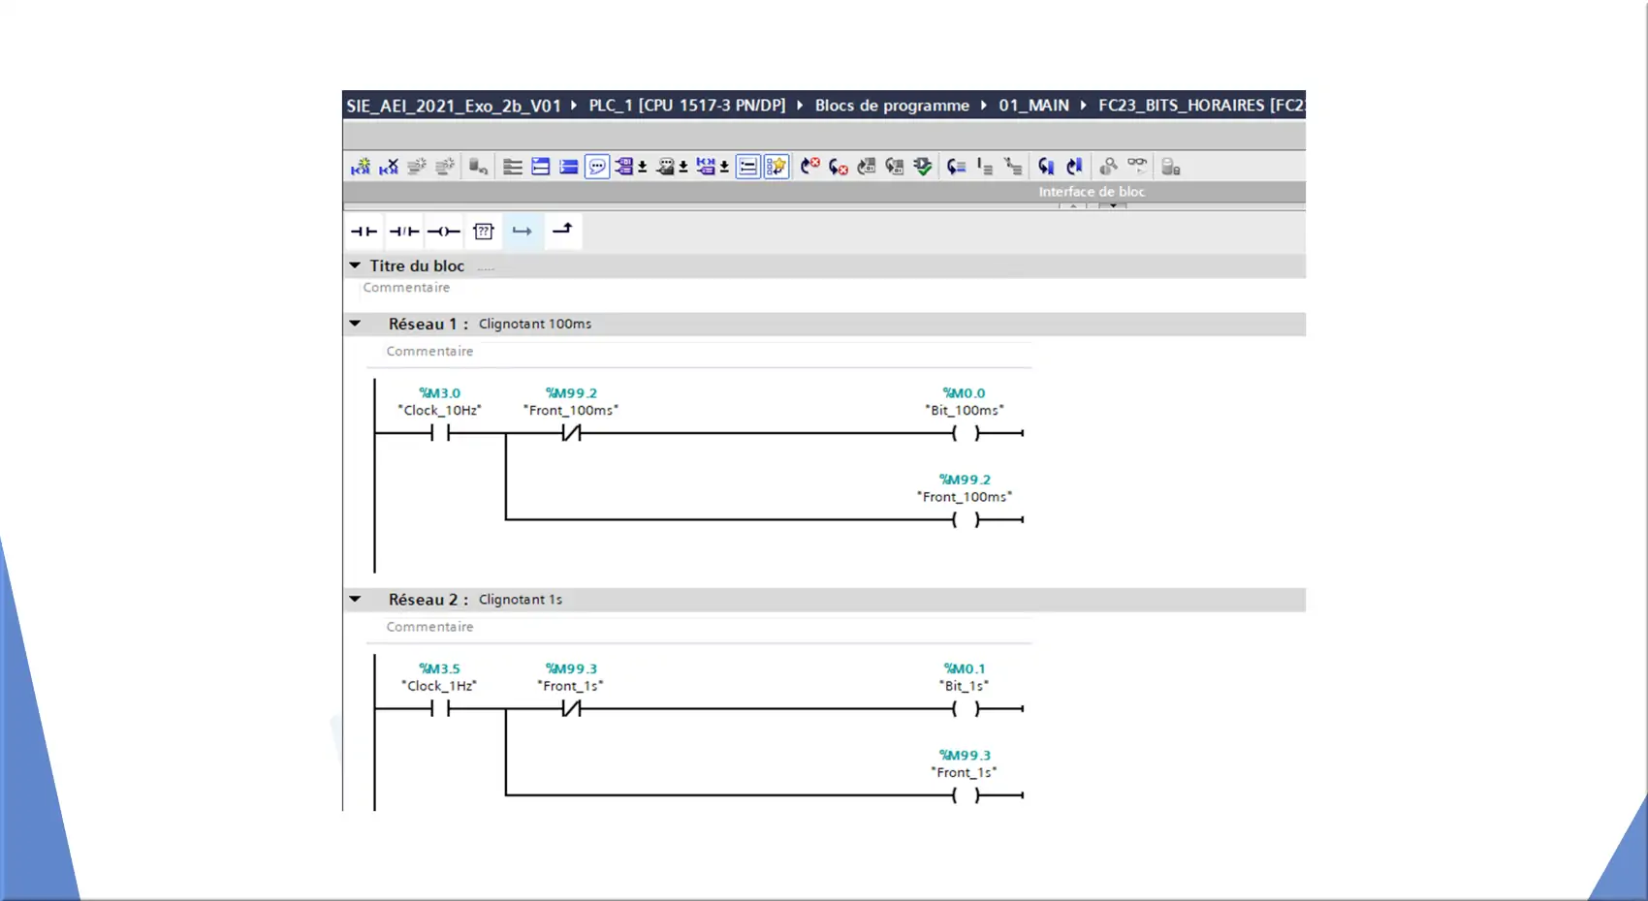
Task: Toggle the free-form comments list button
Action: pyautogui.click(x=748, y=167)
